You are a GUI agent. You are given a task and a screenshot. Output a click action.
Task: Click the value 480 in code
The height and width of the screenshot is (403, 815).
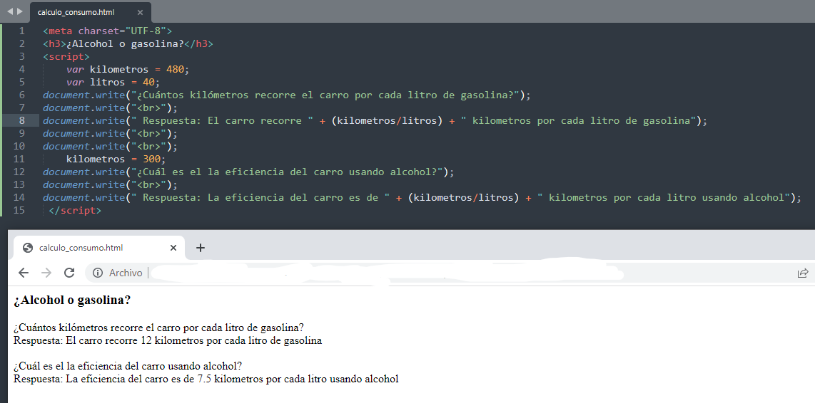pos(175,70)
